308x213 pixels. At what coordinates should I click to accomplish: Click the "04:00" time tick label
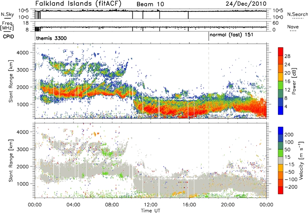pos(74,205)
